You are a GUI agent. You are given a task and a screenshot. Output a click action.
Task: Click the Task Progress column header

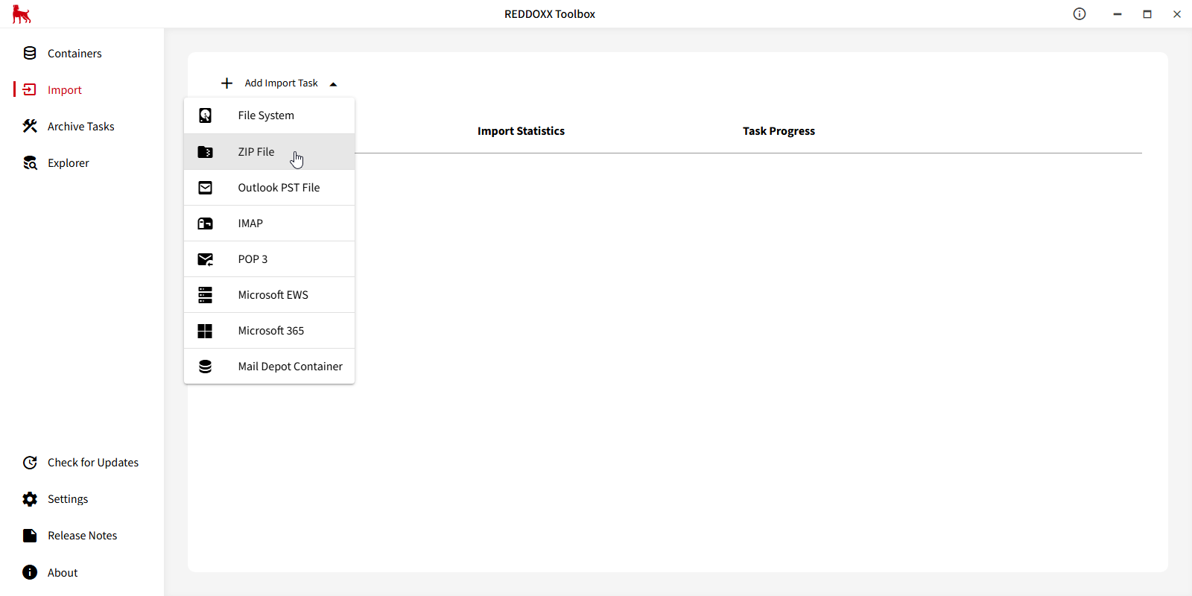(x=779, y=131)
